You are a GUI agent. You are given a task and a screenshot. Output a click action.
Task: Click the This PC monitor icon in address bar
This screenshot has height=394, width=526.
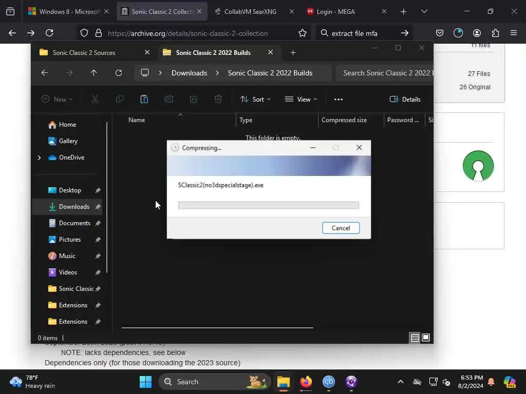click(x=144, y=73)
